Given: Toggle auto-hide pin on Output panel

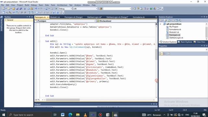Looking at the screenshot, I should click(x=154, y=104).
